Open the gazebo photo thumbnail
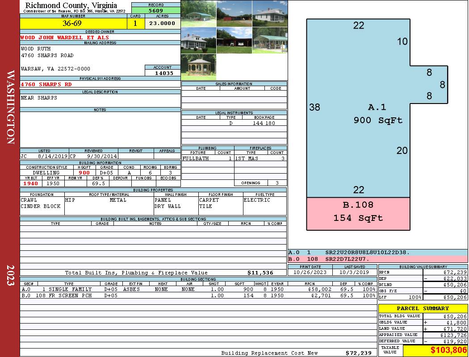The image size is (469, 357). 199,67
